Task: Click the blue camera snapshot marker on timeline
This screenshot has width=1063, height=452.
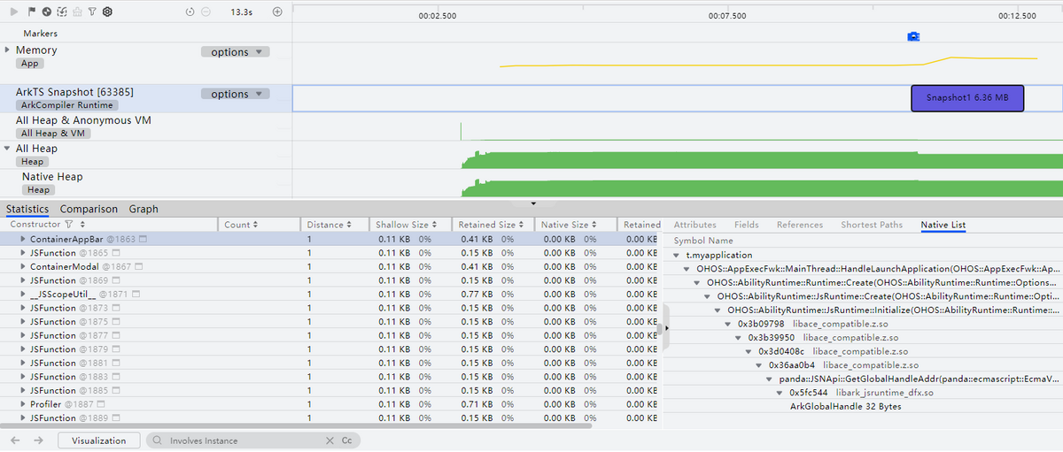Action: coord(913,36)
